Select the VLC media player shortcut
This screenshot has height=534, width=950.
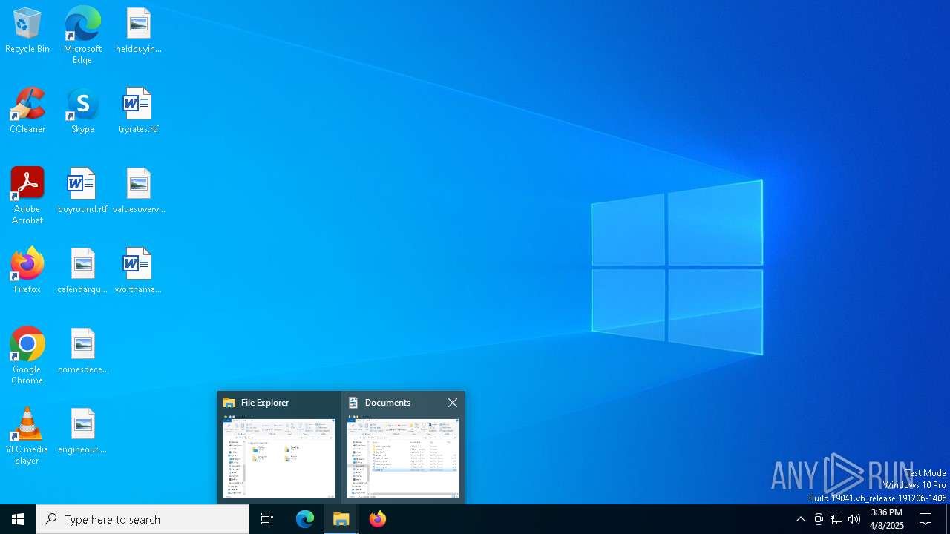click(x=27, y=436)
